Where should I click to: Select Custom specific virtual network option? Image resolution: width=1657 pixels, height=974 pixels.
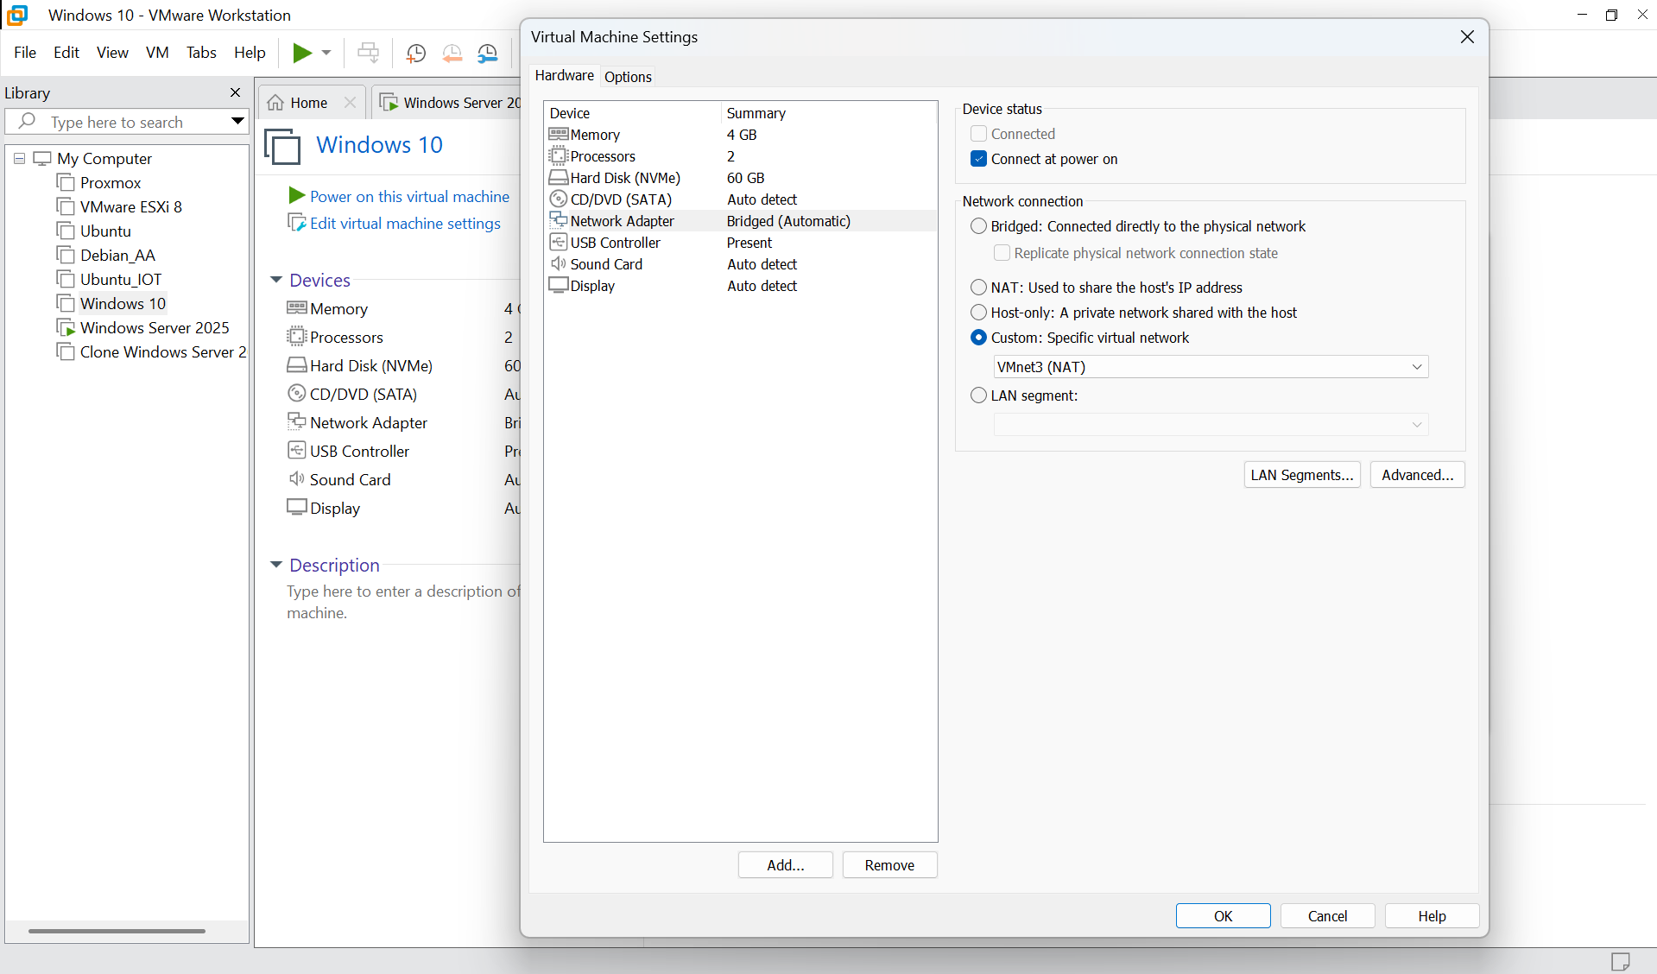pyautogui.click(x=978, y=338)
